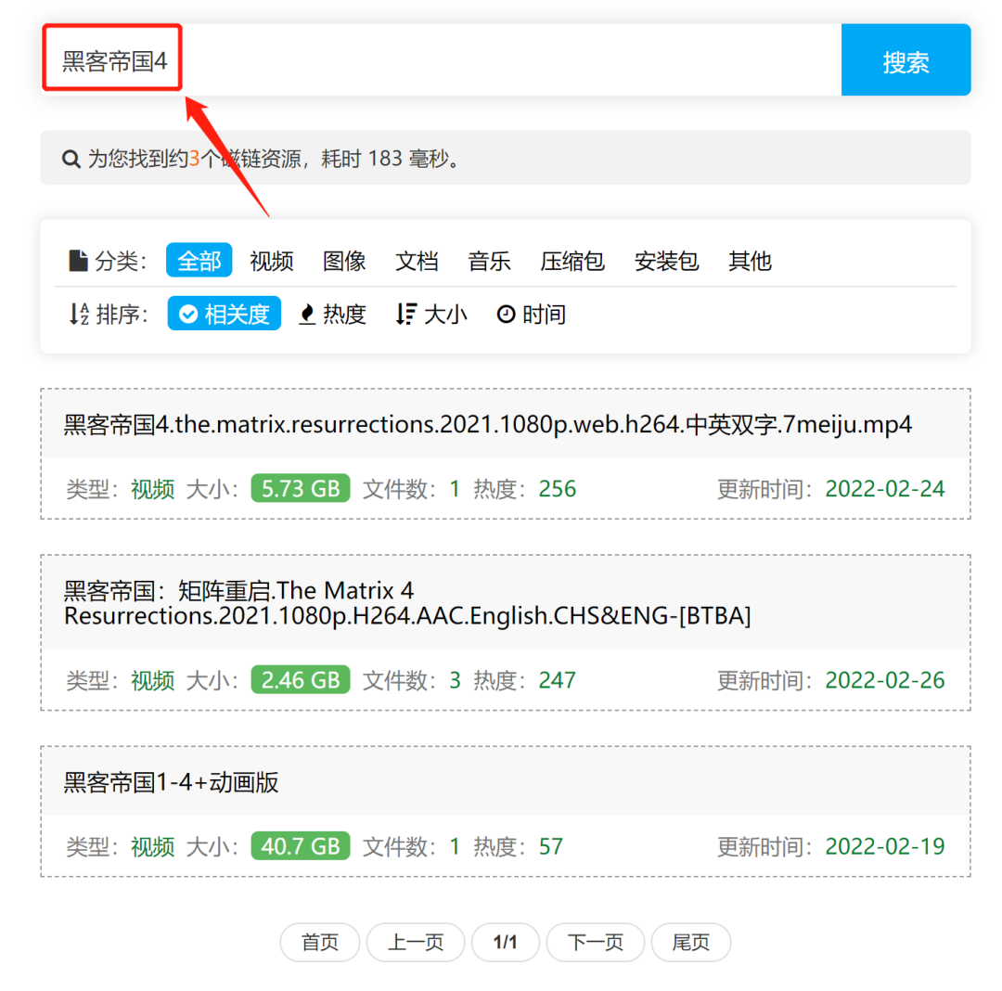Click the sort icon beside 排序

(x=79, y=314)
